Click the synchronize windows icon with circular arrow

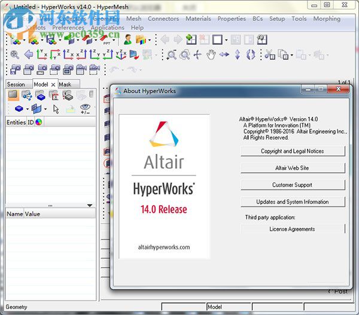point(262,39)
